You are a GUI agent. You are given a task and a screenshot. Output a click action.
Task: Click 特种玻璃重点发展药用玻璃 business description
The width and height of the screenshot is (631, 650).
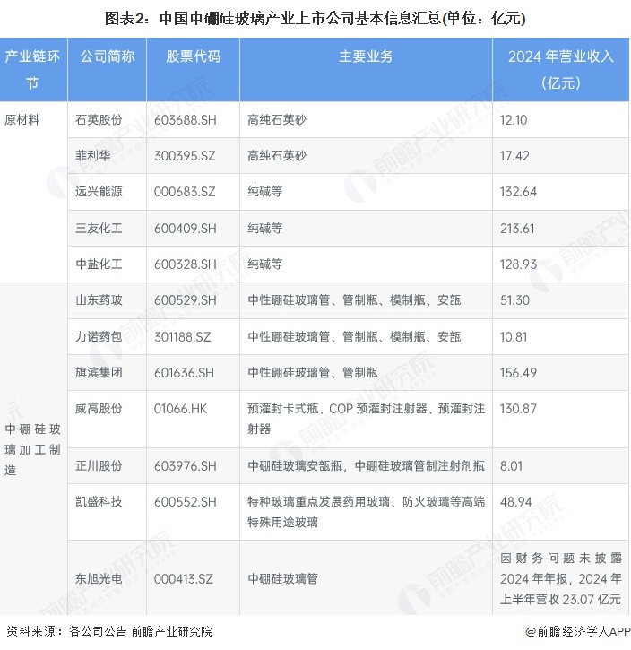coord(367,512)
